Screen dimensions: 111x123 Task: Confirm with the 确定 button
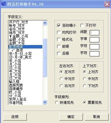(x=71, y=117)
